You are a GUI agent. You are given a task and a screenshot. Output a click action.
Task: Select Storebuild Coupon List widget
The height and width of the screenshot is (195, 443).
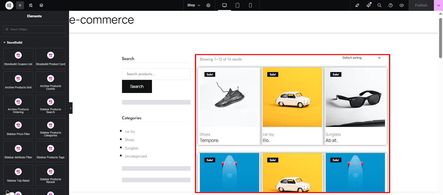click(18, 59)
